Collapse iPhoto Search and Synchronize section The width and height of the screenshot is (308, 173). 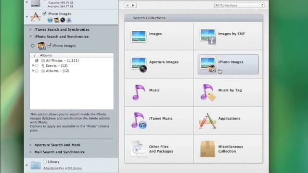tap(31, 37)
